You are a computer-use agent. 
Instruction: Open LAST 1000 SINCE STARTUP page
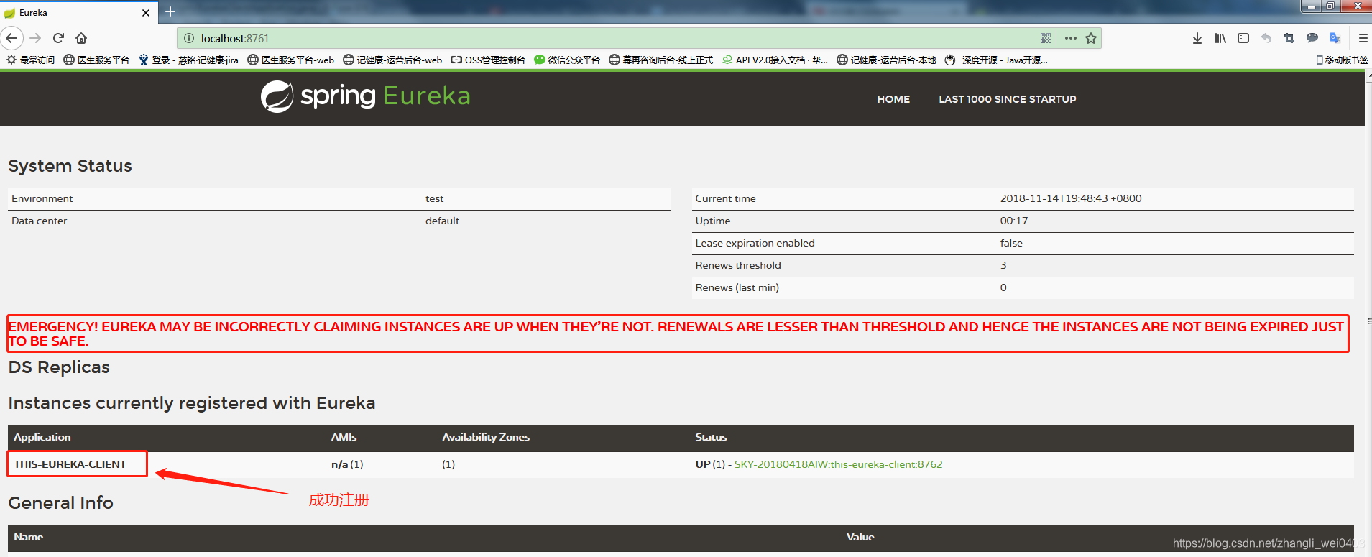pos(1008,99)
